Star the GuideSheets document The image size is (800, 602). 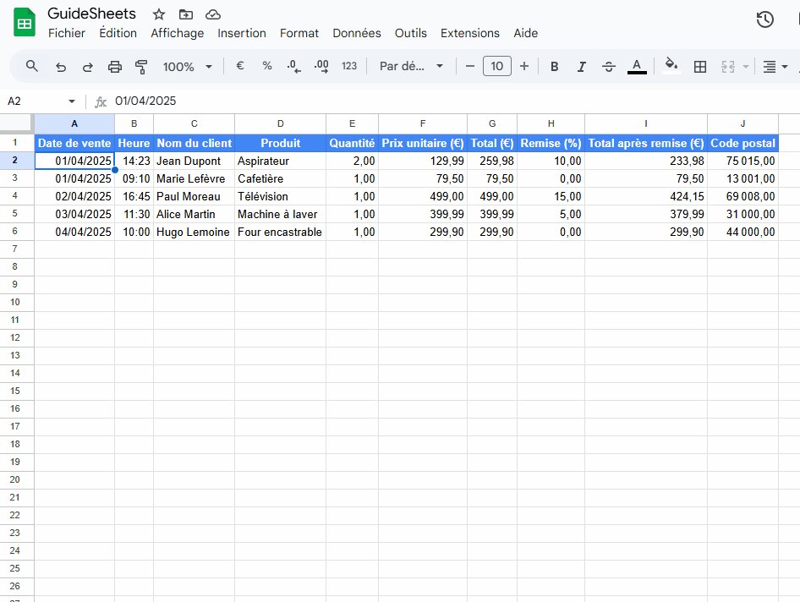point(159,14)
